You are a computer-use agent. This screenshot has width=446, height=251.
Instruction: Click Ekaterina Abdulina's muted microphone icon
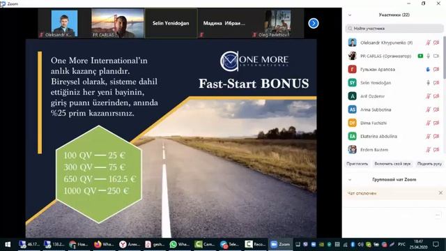(x=428, y=137)
